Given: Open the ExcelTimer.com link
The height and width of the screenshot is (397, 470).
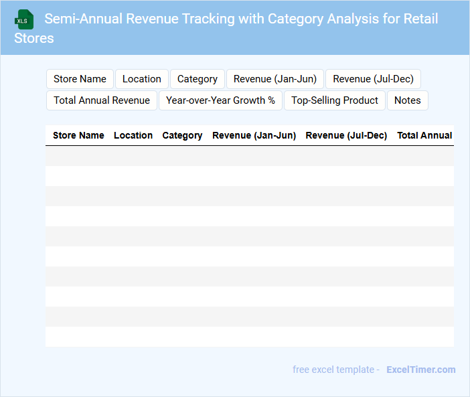Looking at the screenshot, I should 420,370.
